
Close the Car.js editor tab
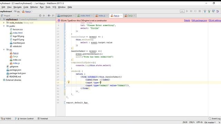[134, 15]
